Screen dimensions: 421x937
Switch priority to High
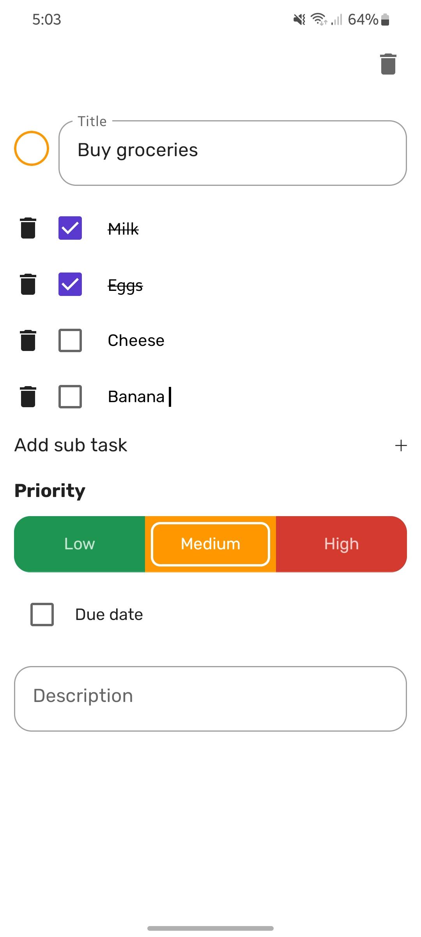coord(341,544)
